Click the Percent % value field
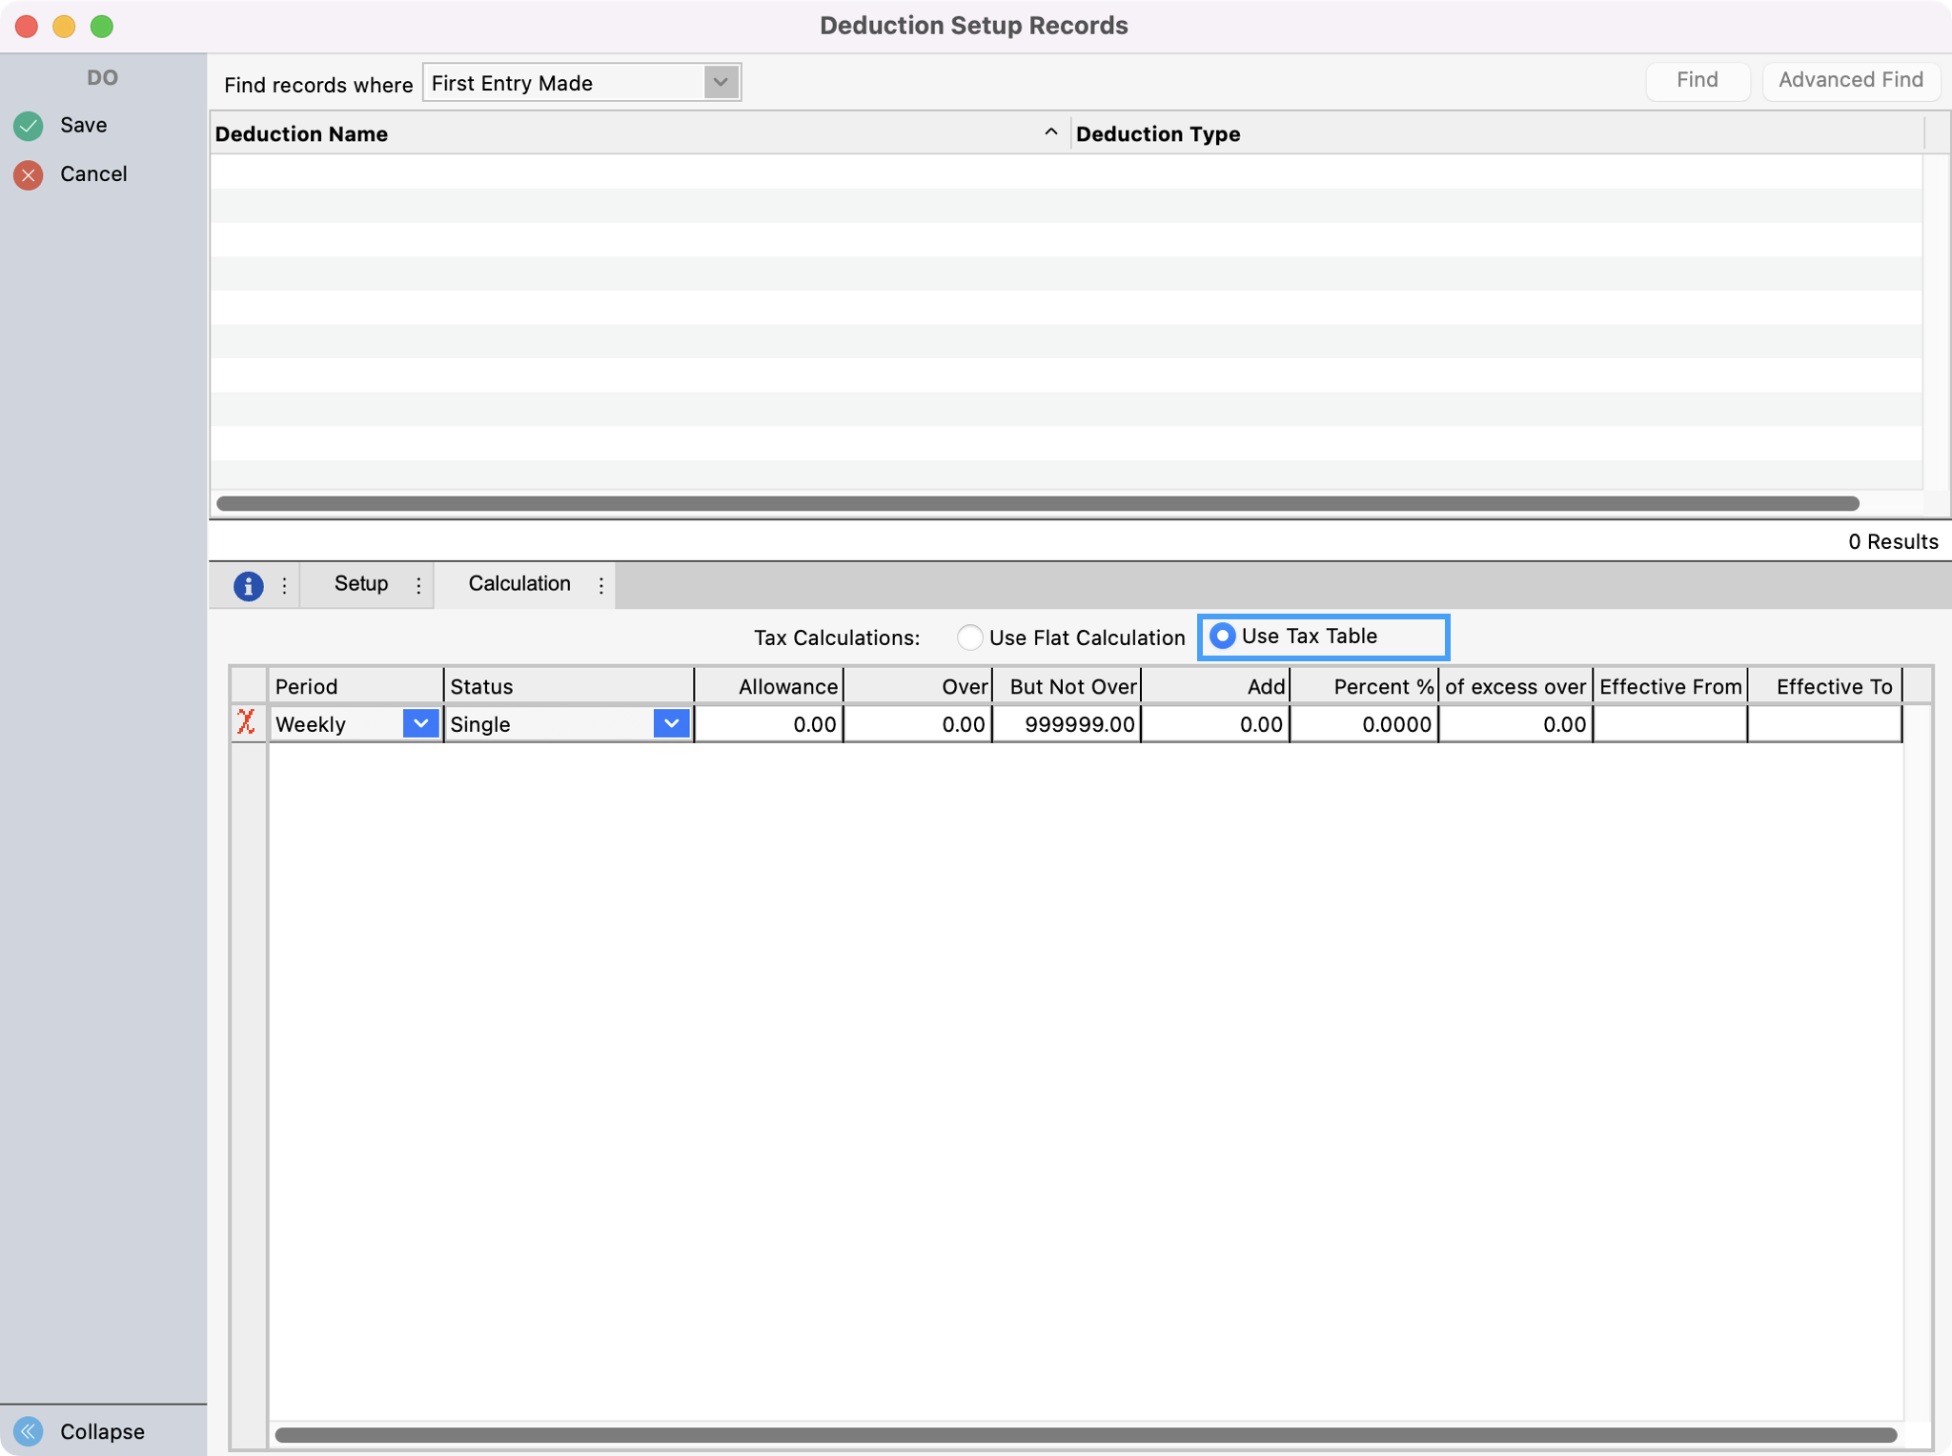Viewport: 1952px width, 1456px height. click(1364, 724)
